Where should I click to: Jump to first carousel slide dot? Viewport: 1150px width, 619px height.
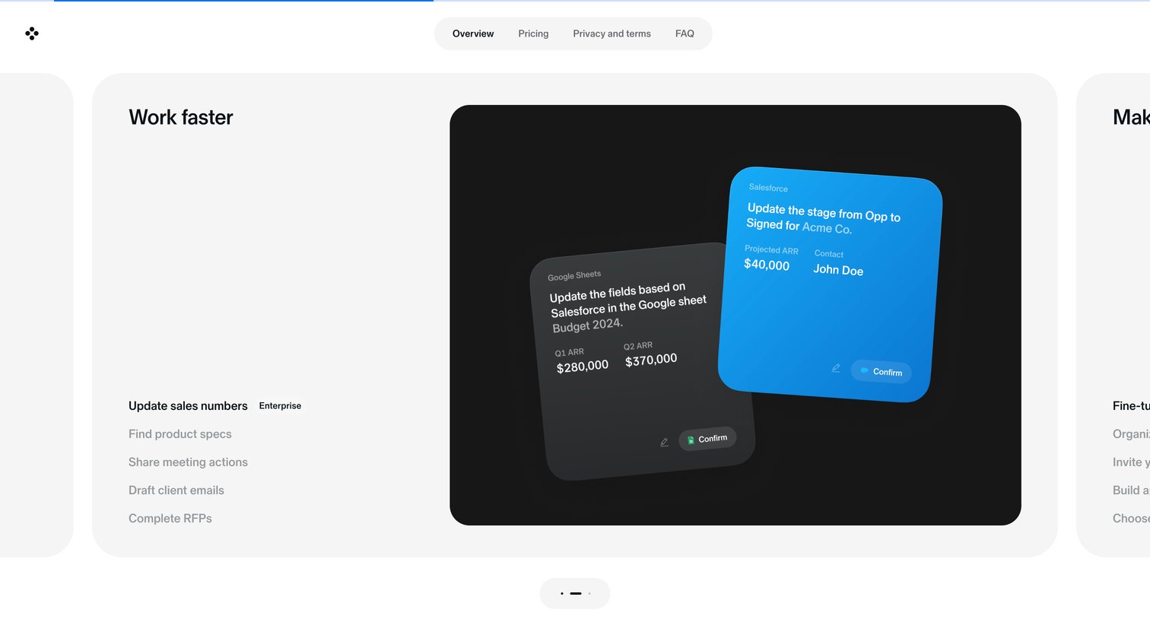562,593
